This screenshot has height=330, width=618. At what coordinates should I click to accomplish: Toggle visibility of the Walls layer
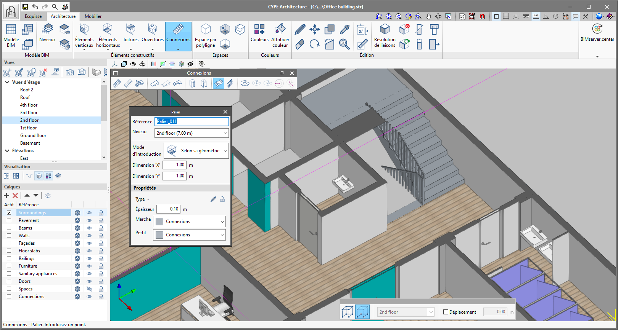[x=89, y=236]
